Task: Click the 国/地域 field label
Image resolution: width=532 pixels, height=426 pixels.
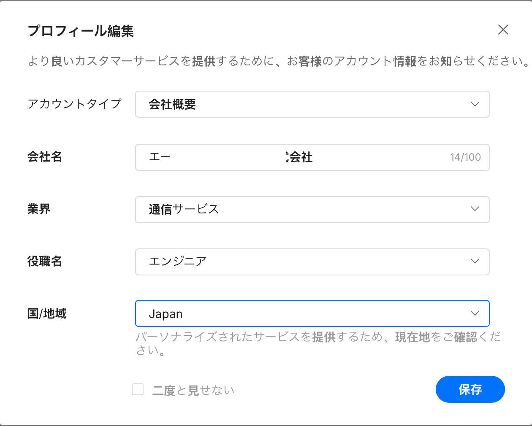Action: [47, 314]
